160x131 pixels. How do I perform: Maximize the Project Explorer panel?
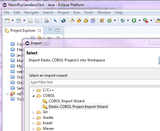pyautogui.click(x=57, y=30)
